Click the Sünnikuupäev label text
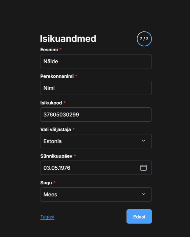This screenshot has width=190, height=237. pyautogui.click(x=56, y=156)
